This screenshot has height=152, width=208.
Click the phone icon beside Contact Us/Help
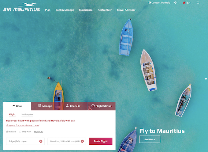pos(150,2)
